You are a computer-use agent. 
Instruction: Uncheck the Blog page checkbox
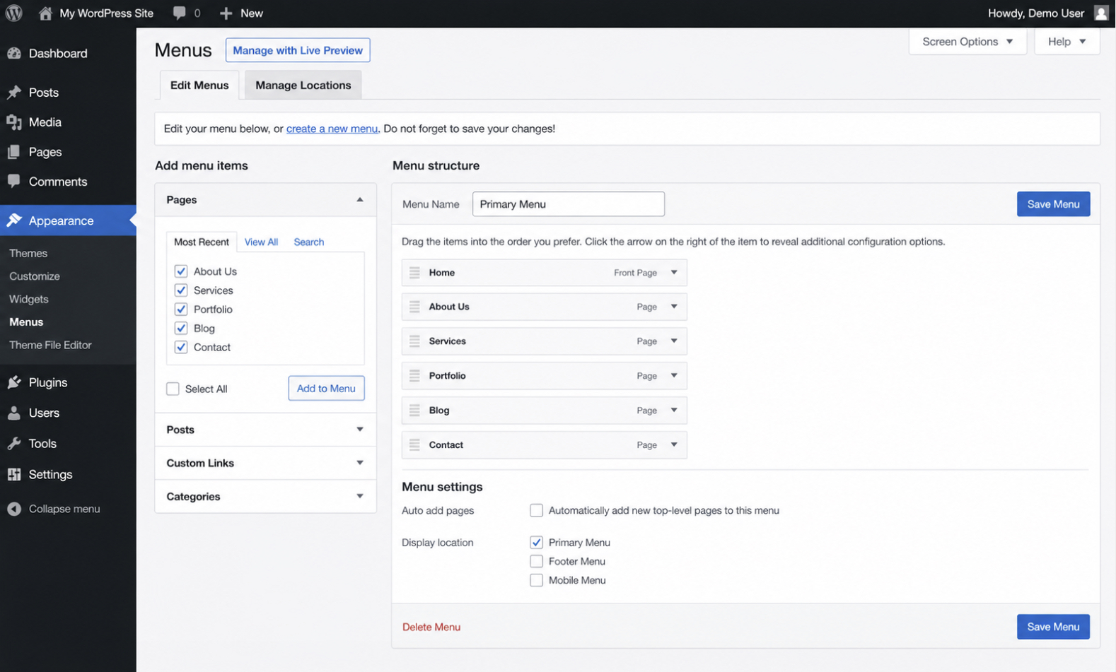(x=181, y=328)
